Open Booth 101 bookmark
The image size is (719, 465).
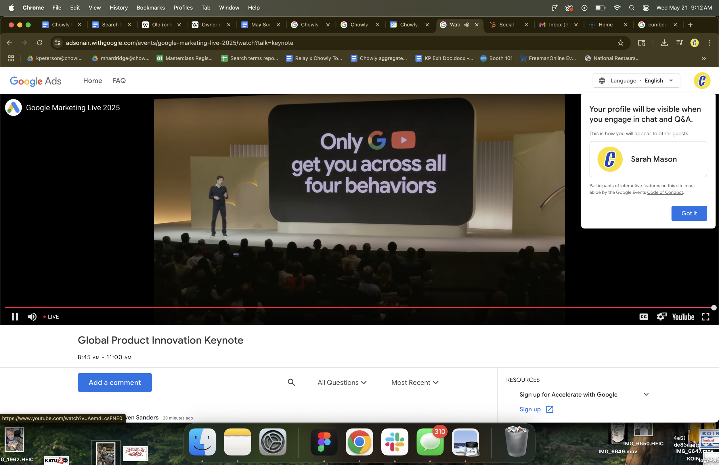pyautogui.click(x=496, y=58)
